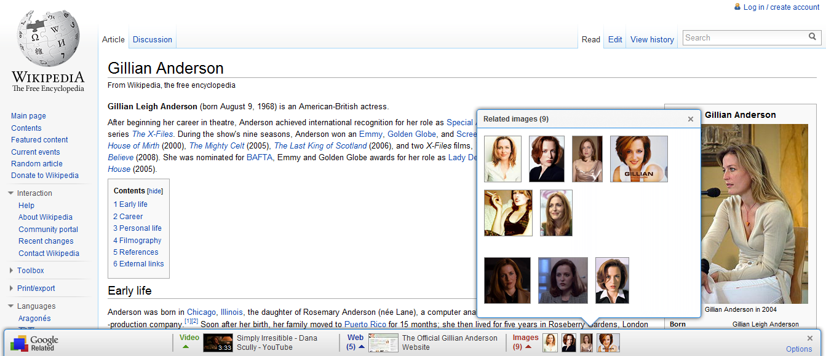Image resolution: width=826 pixels, height=356 pixels.
Task: Switch to the Discussion tab
Action: click(152, 39)
